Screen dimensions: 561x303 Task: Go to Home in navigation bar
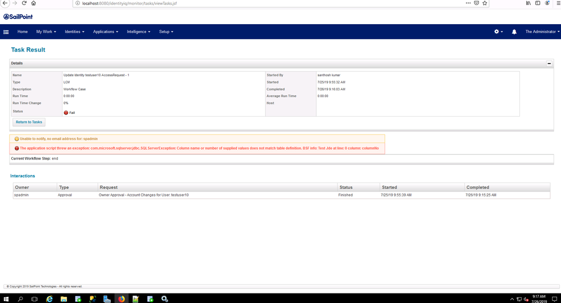22,32
